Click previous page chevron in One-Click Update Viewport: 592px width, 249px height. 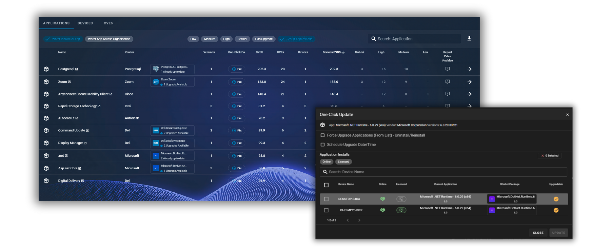[348, 221]
